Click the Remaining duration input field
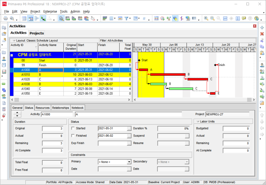This screenshot has height=185, width=266. coord(53,143)
